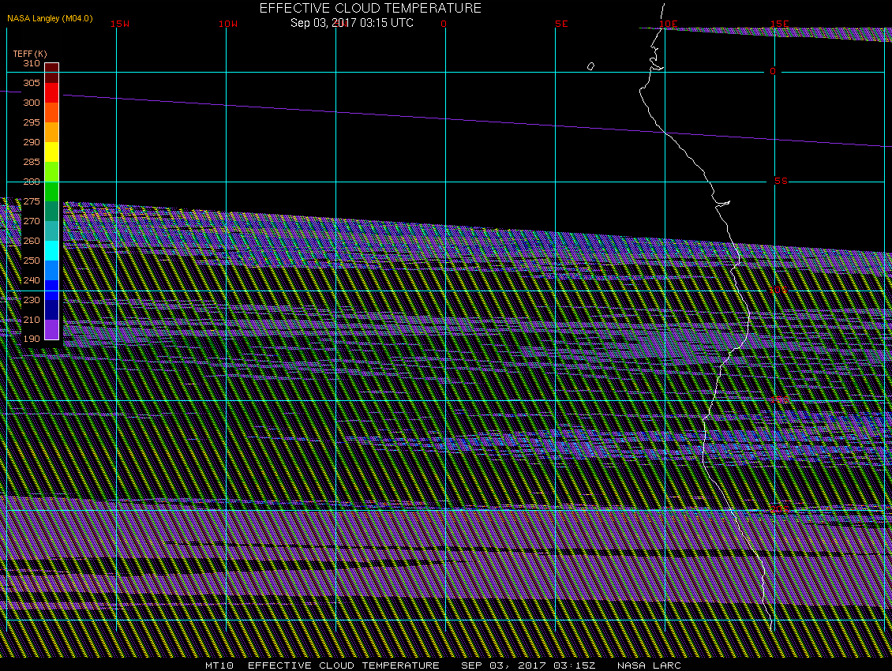The image size is (892, 671).
Task: Click the '295' legend value
Action: click(x=32, y=122)
